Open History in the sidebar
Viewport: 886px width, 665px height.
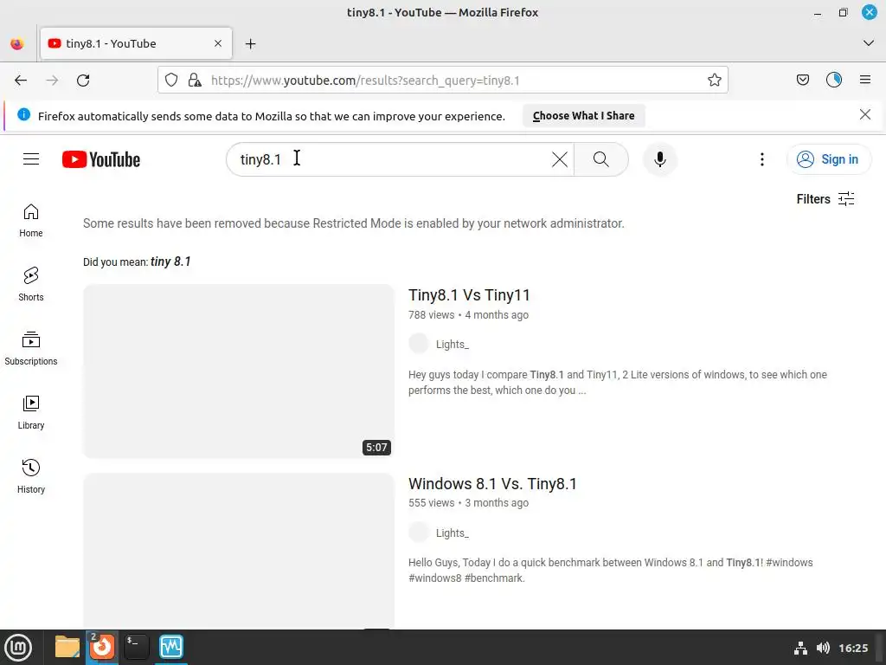pos(31,476)
